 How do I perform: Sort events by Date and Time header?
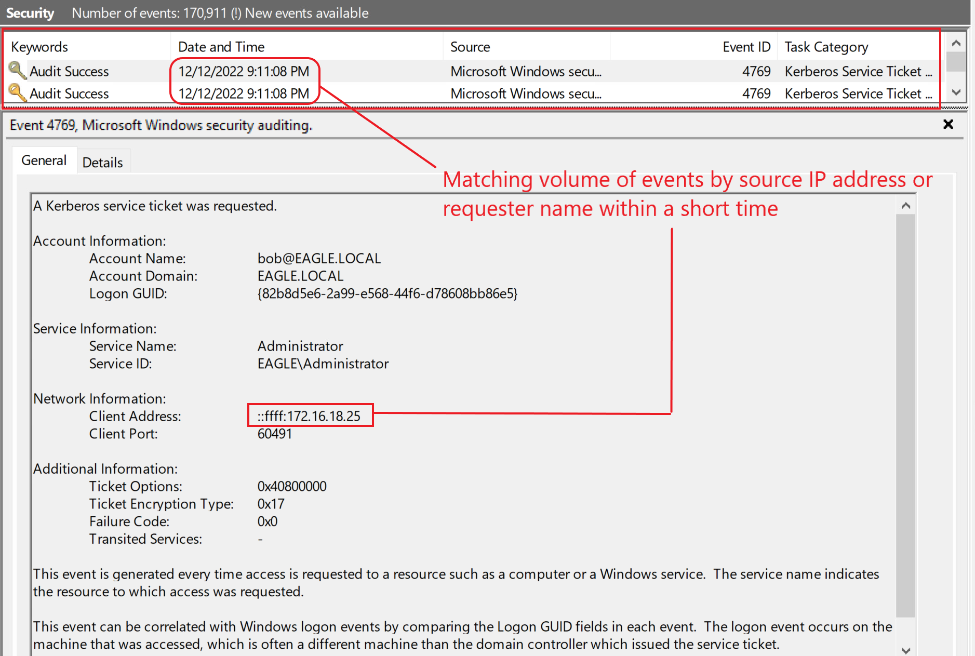click(x=221, y=47)
